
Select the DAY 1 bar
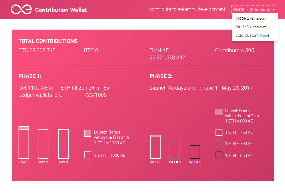tap(24, 143)
